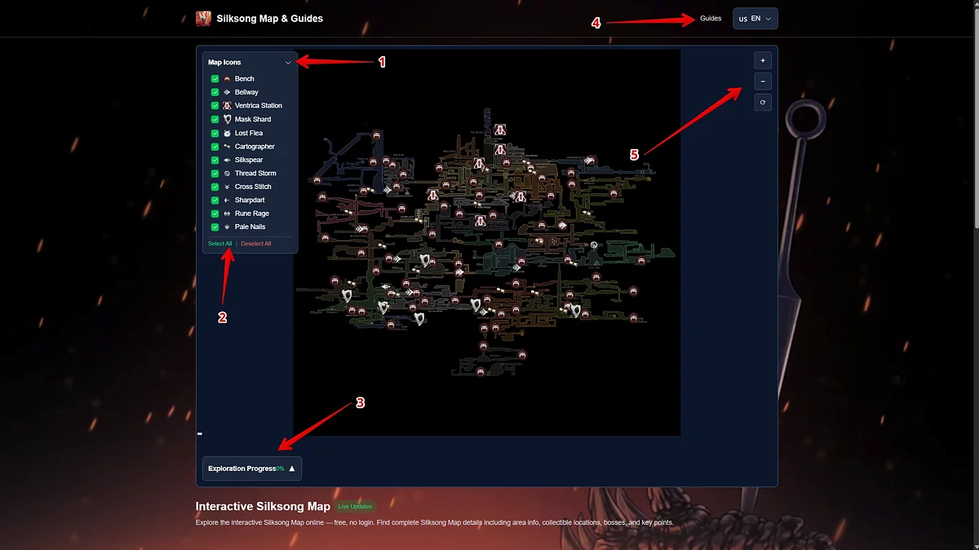Select the round Thread Storm marker on the map
Viewport: 979px width, 550px height.
point(595,245)
